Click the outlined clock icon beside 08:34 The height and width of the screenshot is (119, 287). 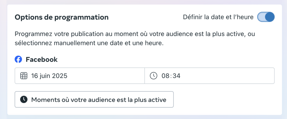153,76
